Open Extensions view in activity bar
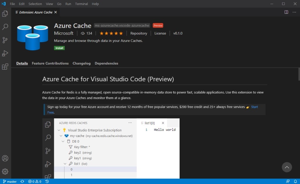300x184 pixels. pos(5,67)
